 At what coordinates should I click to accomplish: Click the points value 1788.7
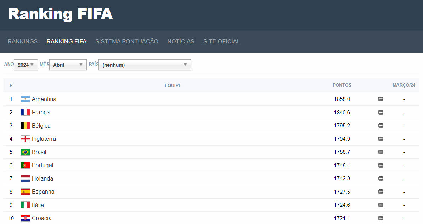pyautogui.click(x=342, y=152)
